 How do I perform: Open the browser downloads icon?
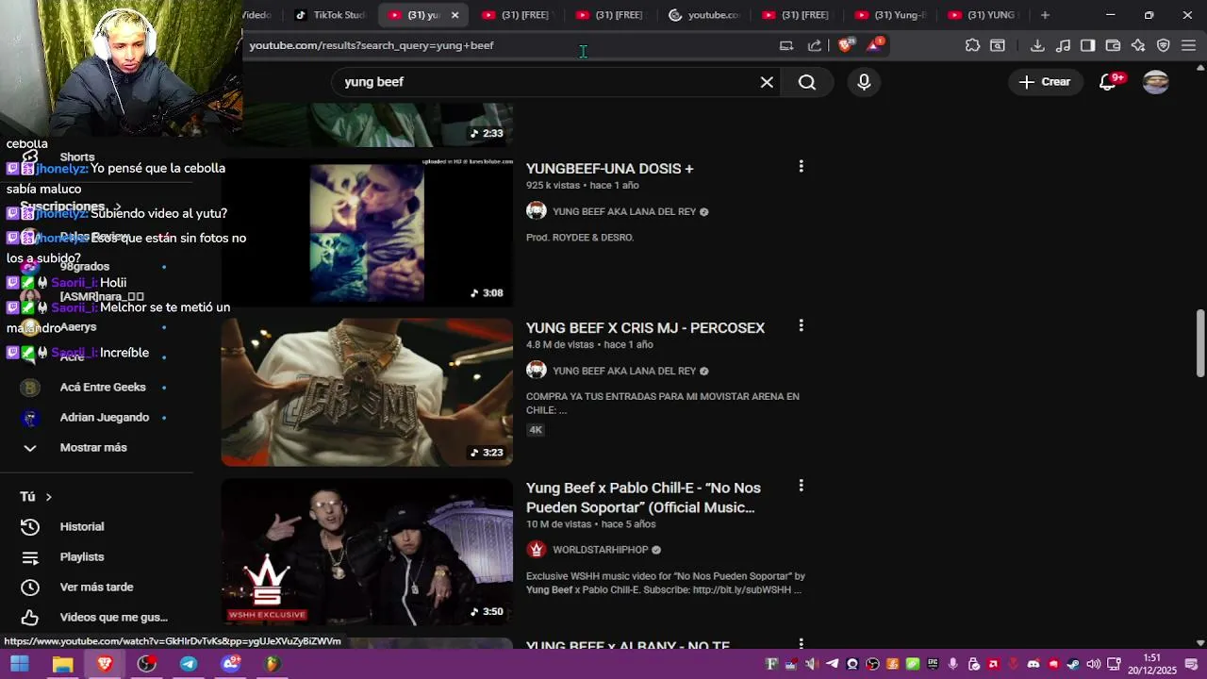tap(1037, 45)
